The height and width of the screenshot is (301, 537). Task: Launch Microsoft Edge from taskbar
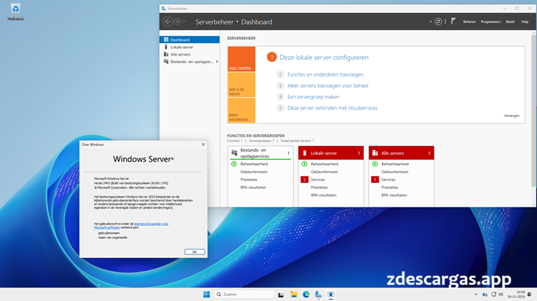click(x=306, y=295)
